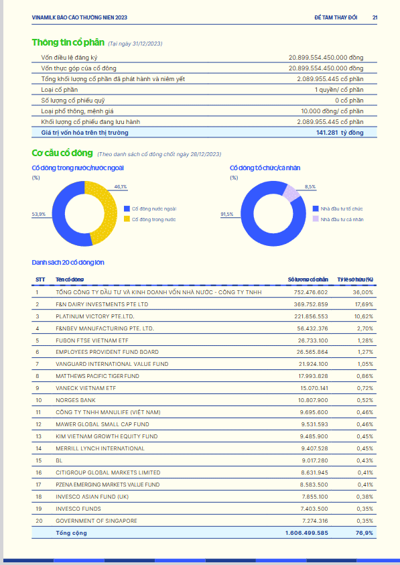Click the 'Số lượng cổ phần' column header
Screen dimensions: 400x565
click(308, 279)
